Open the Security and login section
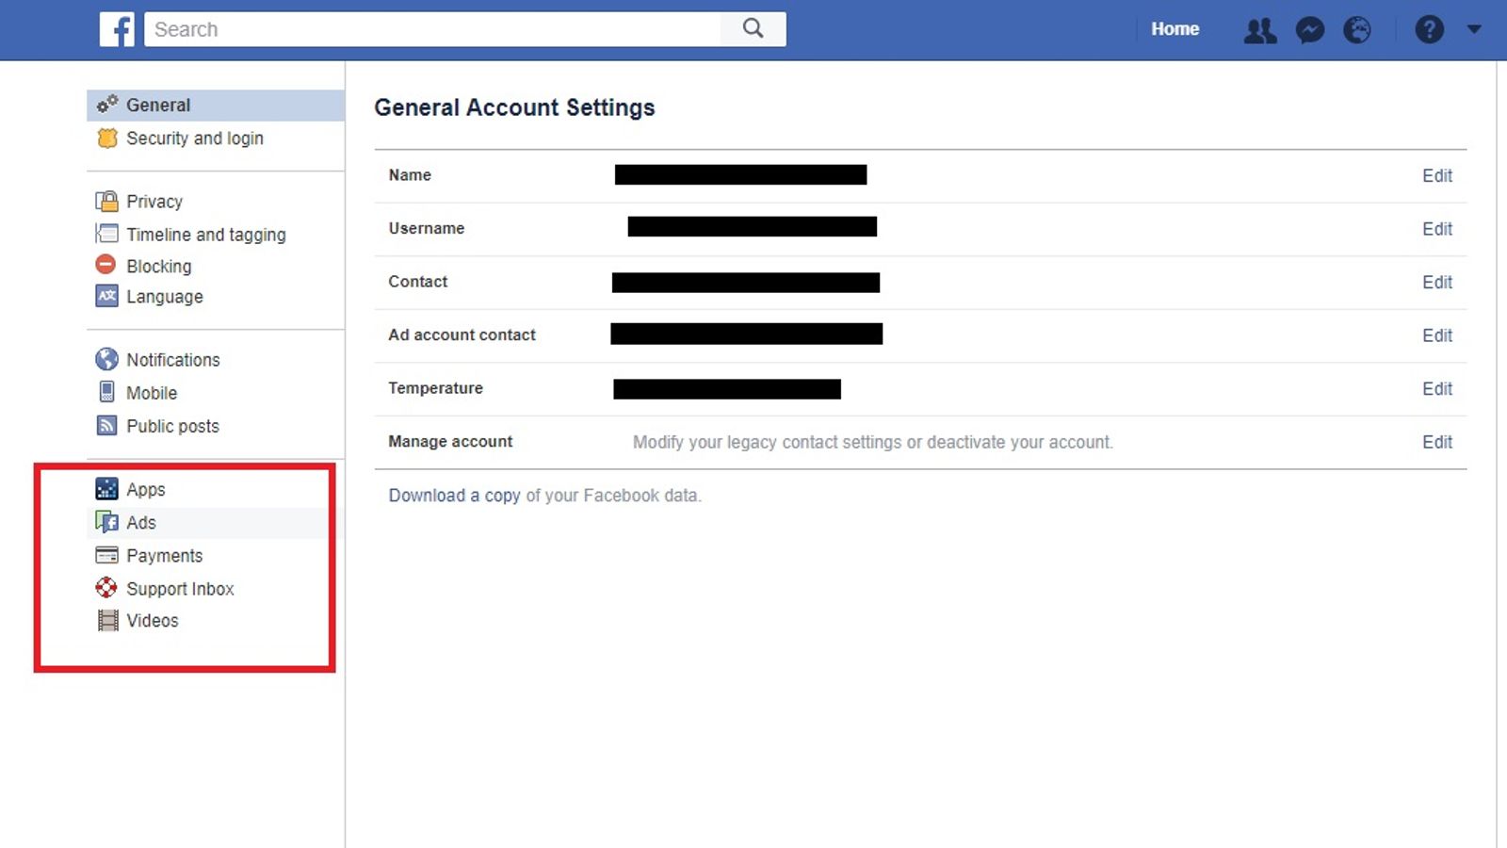Image resolution: width=1507 pixels, height=848 pixels. click(x=194, y=138)
